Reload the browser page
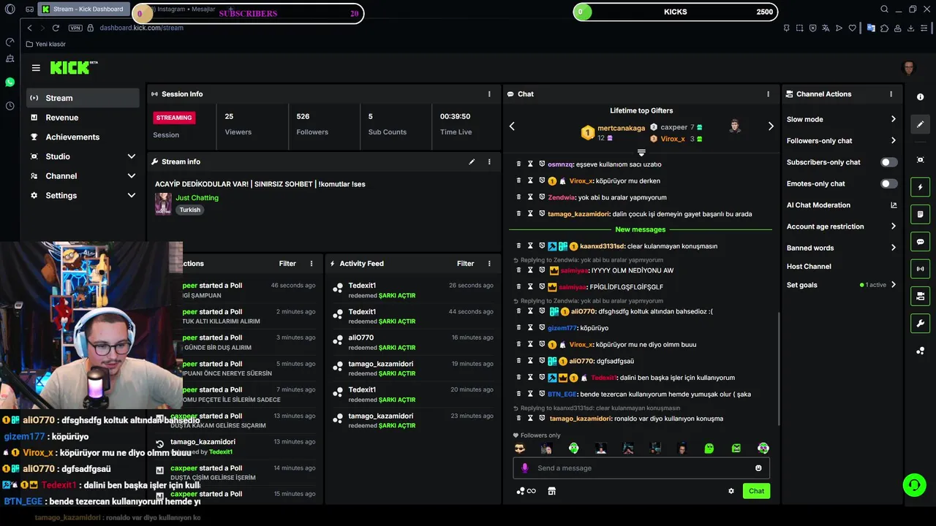The image size is (936, 526). (56, 28)
